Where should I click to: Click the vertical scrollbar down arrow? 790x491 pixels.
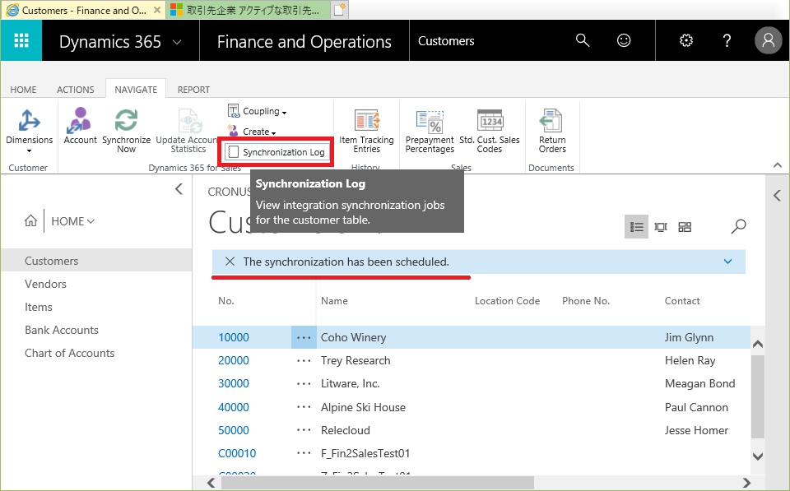point(757,456)
